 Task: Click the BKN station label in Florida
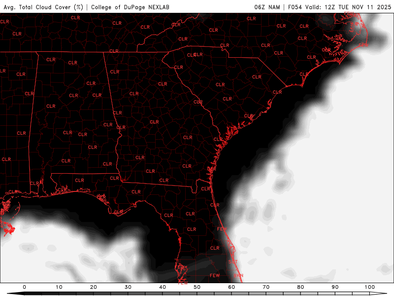238,275
